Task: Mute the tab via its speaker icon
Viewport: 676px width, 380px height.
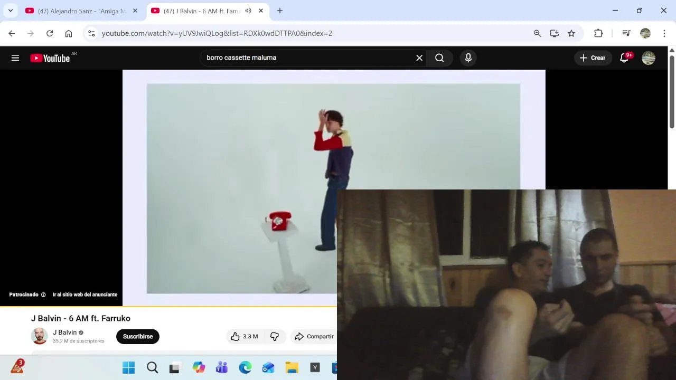Action: point(248,11)
